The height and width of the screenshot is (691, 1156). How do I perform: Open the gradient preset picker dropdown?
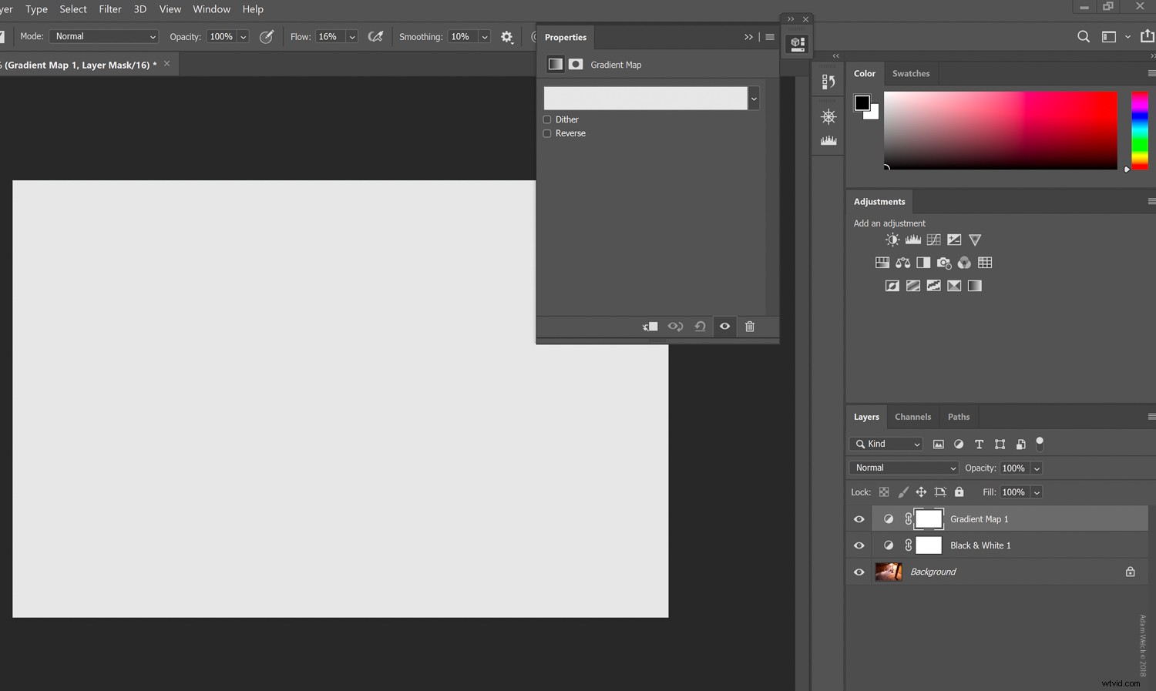click(x=754, y=98)
